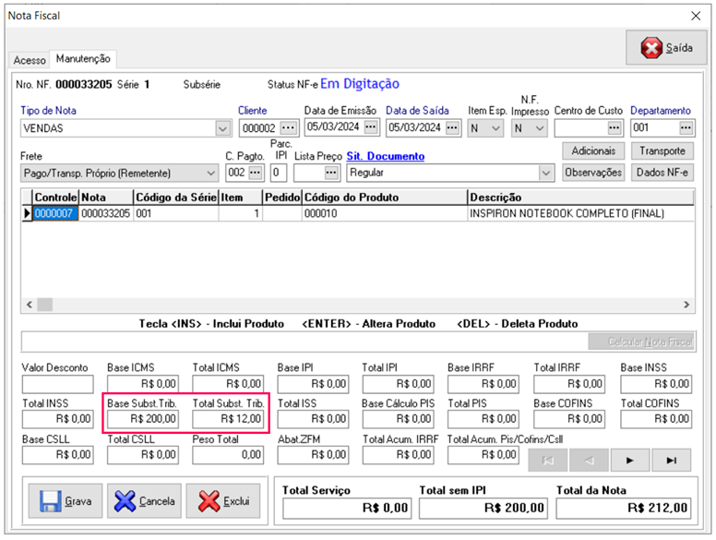Expand the Tipo de Nota dropdown
Image resolution: width=716 pixels, height=540 pixels.
click(222, 128)
